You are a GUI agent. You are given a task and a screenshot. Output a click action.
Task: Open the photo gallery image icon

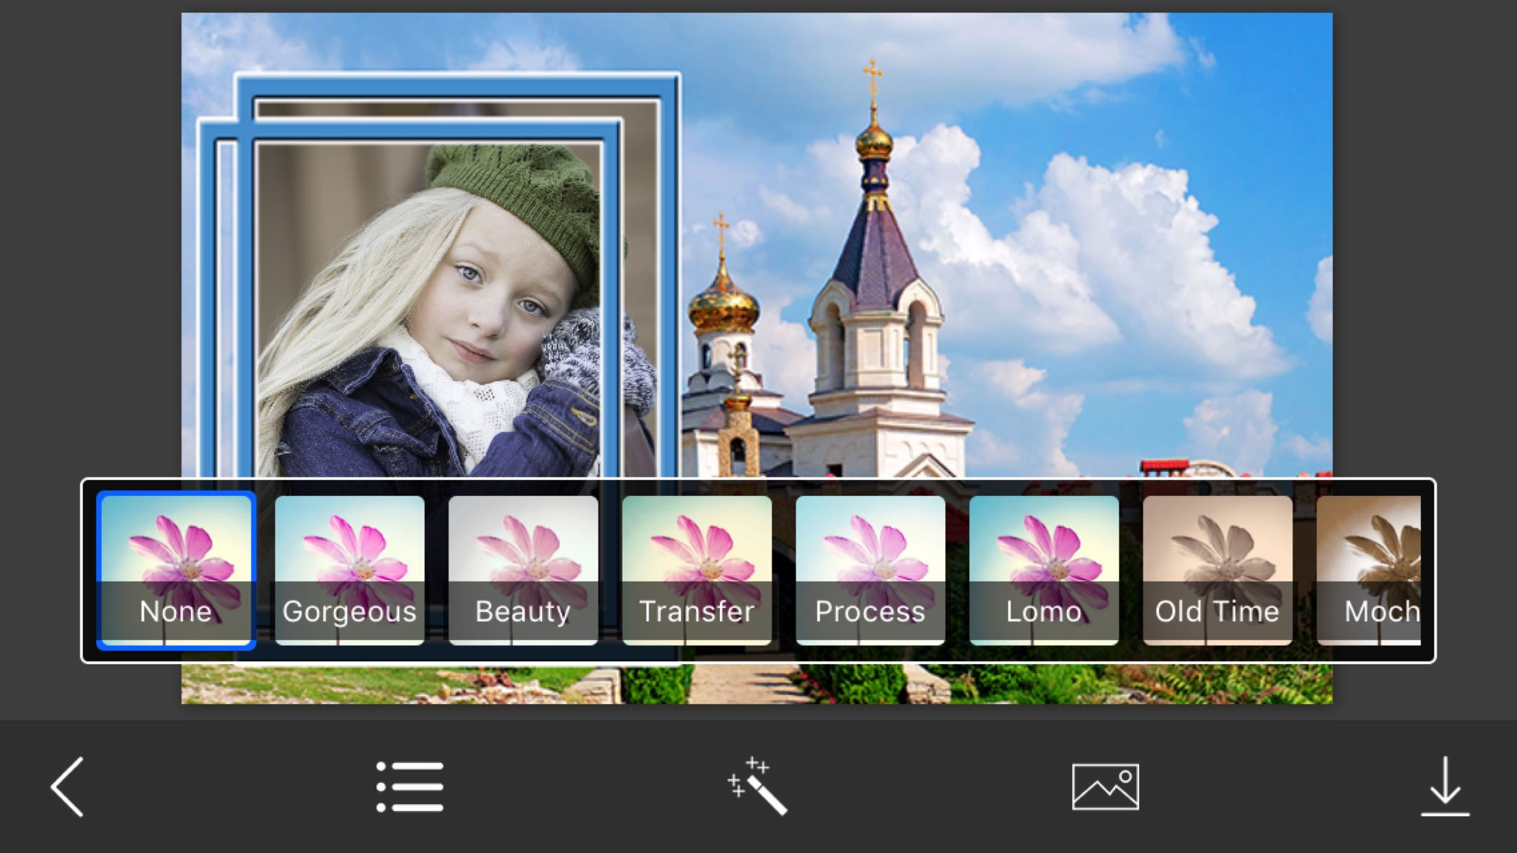[1105, 787]
